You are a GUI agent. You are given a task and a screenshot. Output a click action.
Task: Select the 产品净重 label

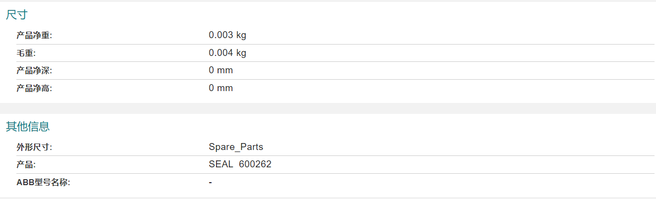tap(34, 36)
